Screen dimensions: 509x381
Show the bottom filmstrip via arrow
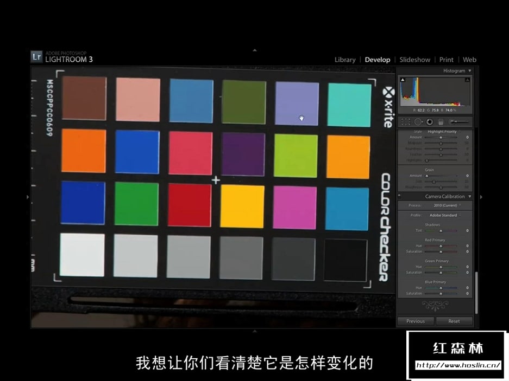255,331
